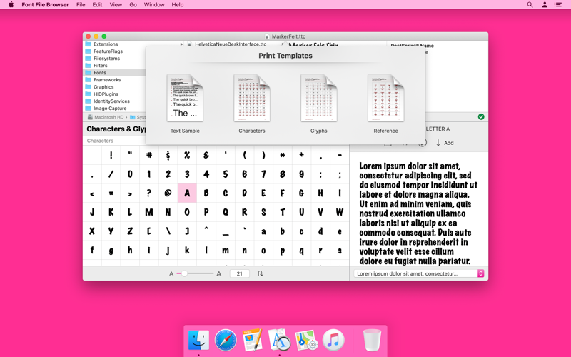Click the large A size icon
The image size is (571, 357).
[x=219, y=273]
